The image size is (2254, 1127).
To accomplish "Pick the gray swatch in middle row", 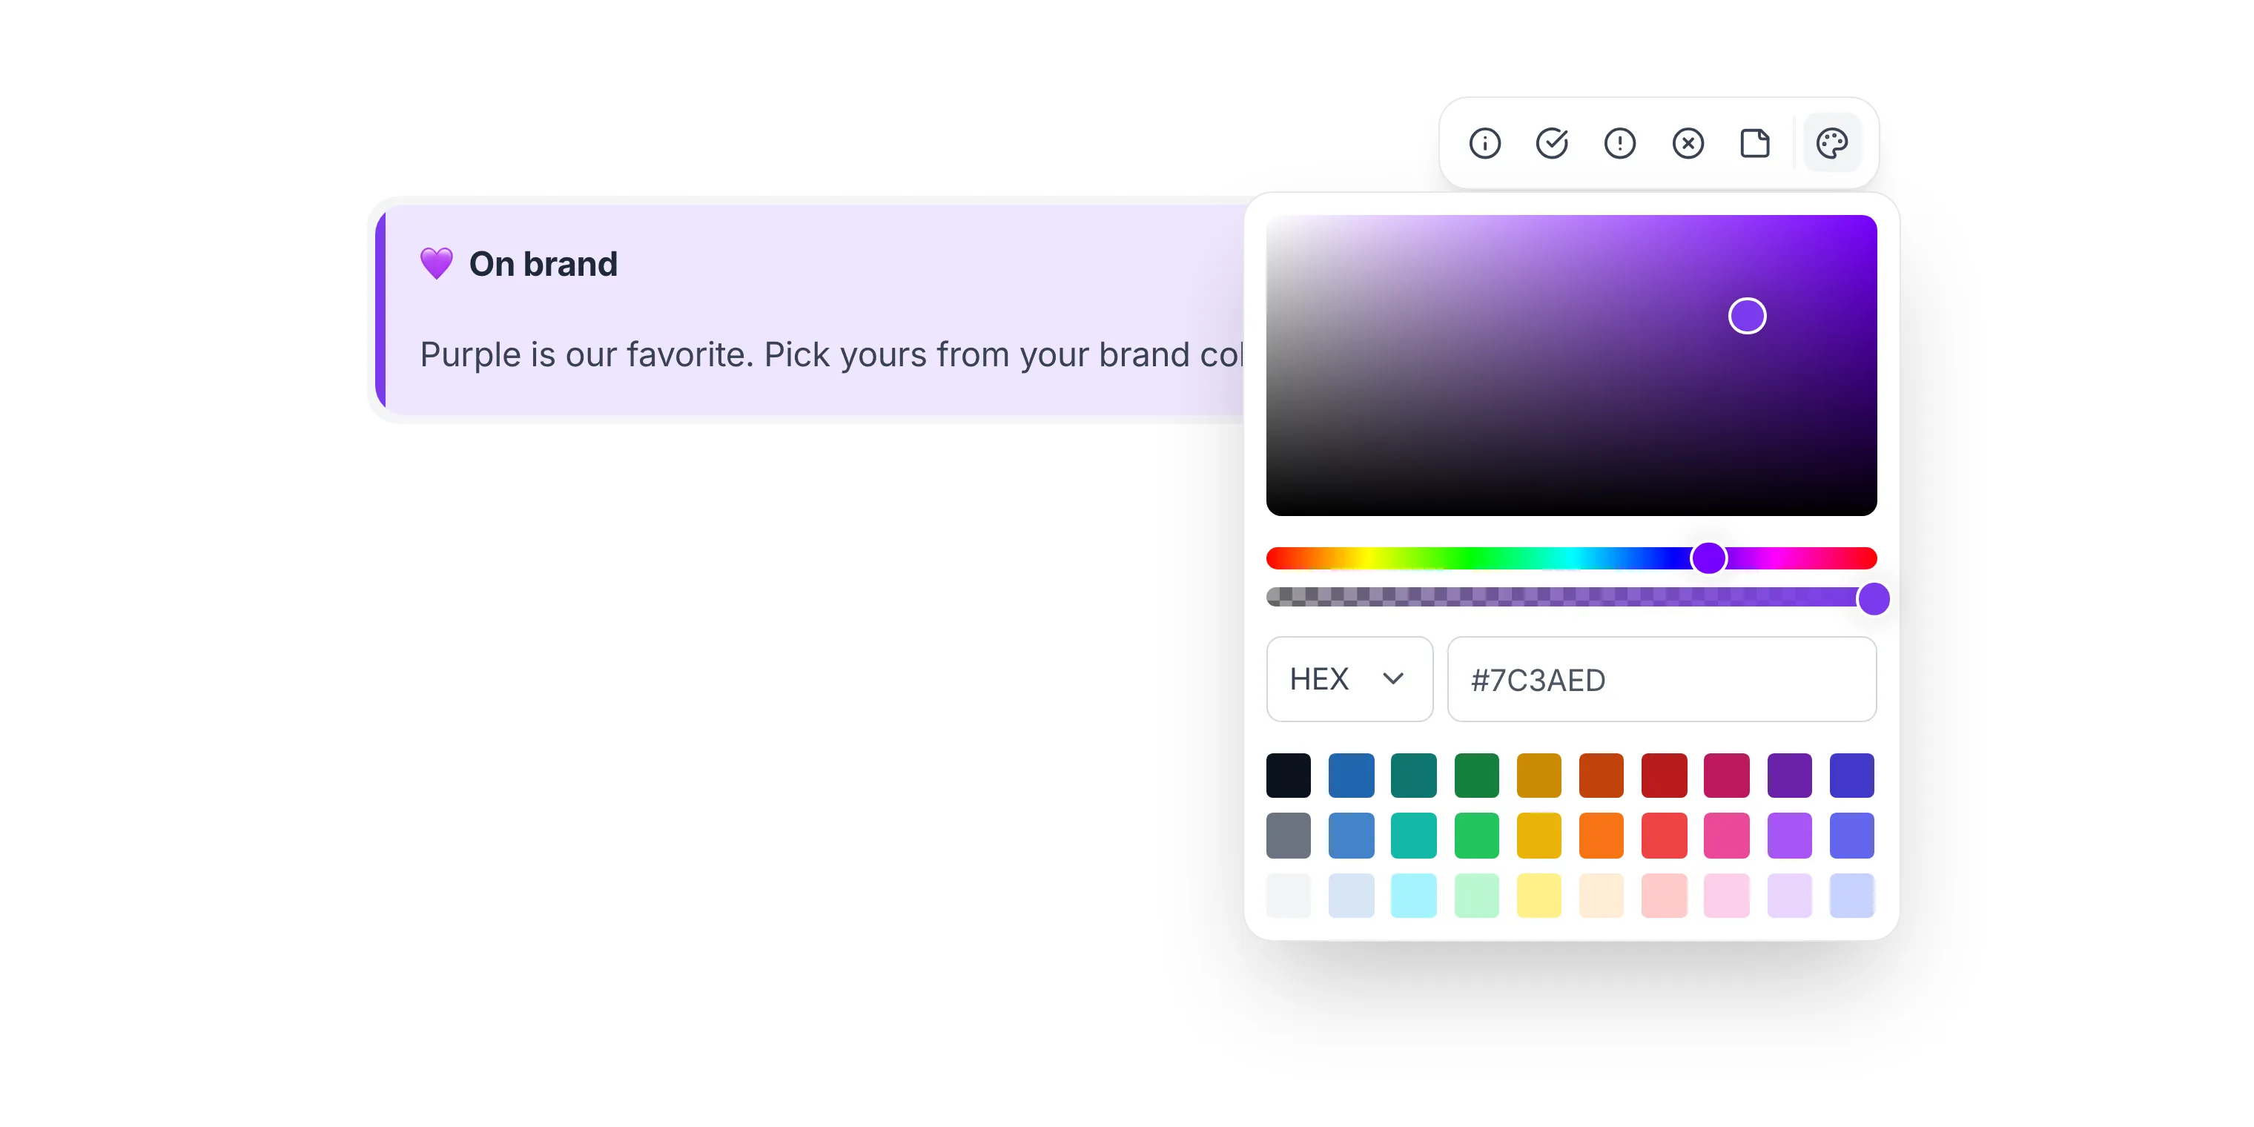I will (1288, 836).
